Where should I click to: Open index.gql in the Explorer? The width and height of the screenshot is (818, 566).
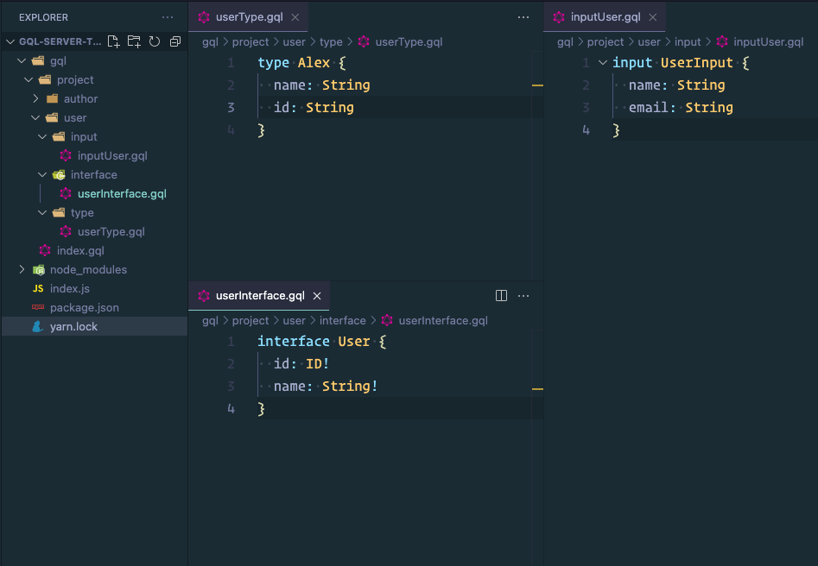click(80, 251)
